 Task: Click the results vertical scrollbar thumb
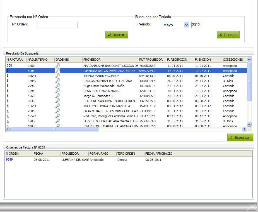click(x=249, y=81)
